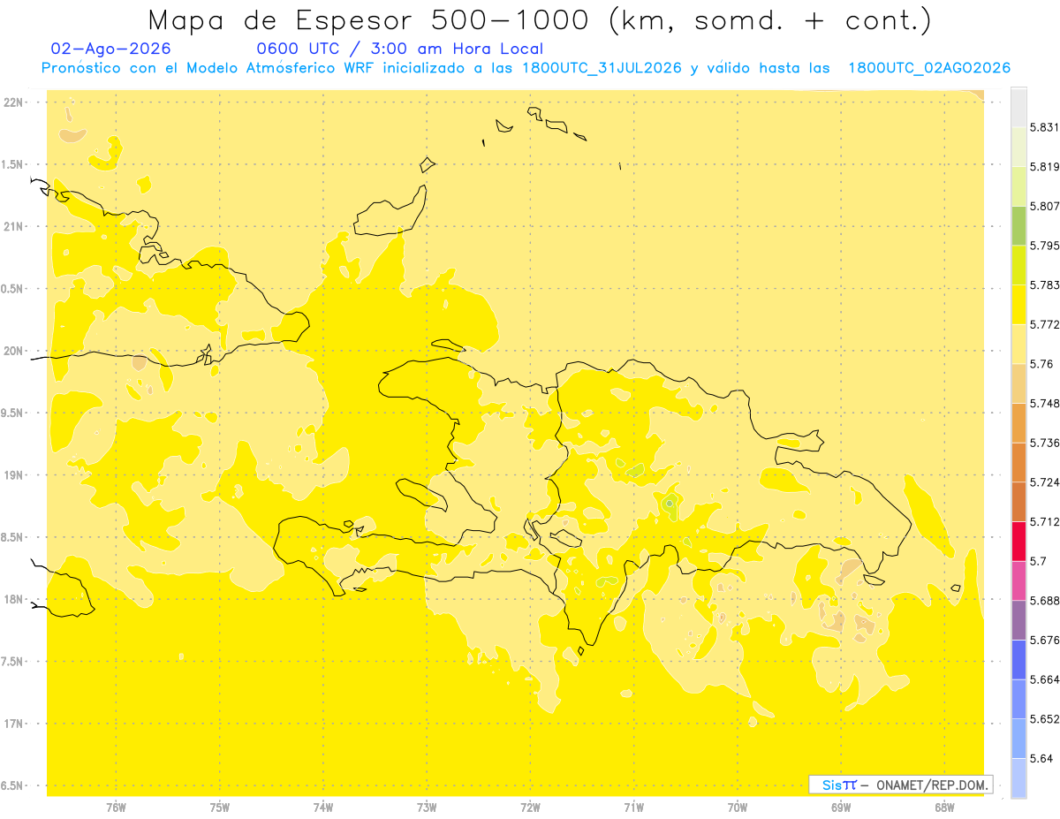Pick the bright yellow swatch between 5.772 and 5.783
This screenshot has height=819, width=1060.
coord(1018,305)
